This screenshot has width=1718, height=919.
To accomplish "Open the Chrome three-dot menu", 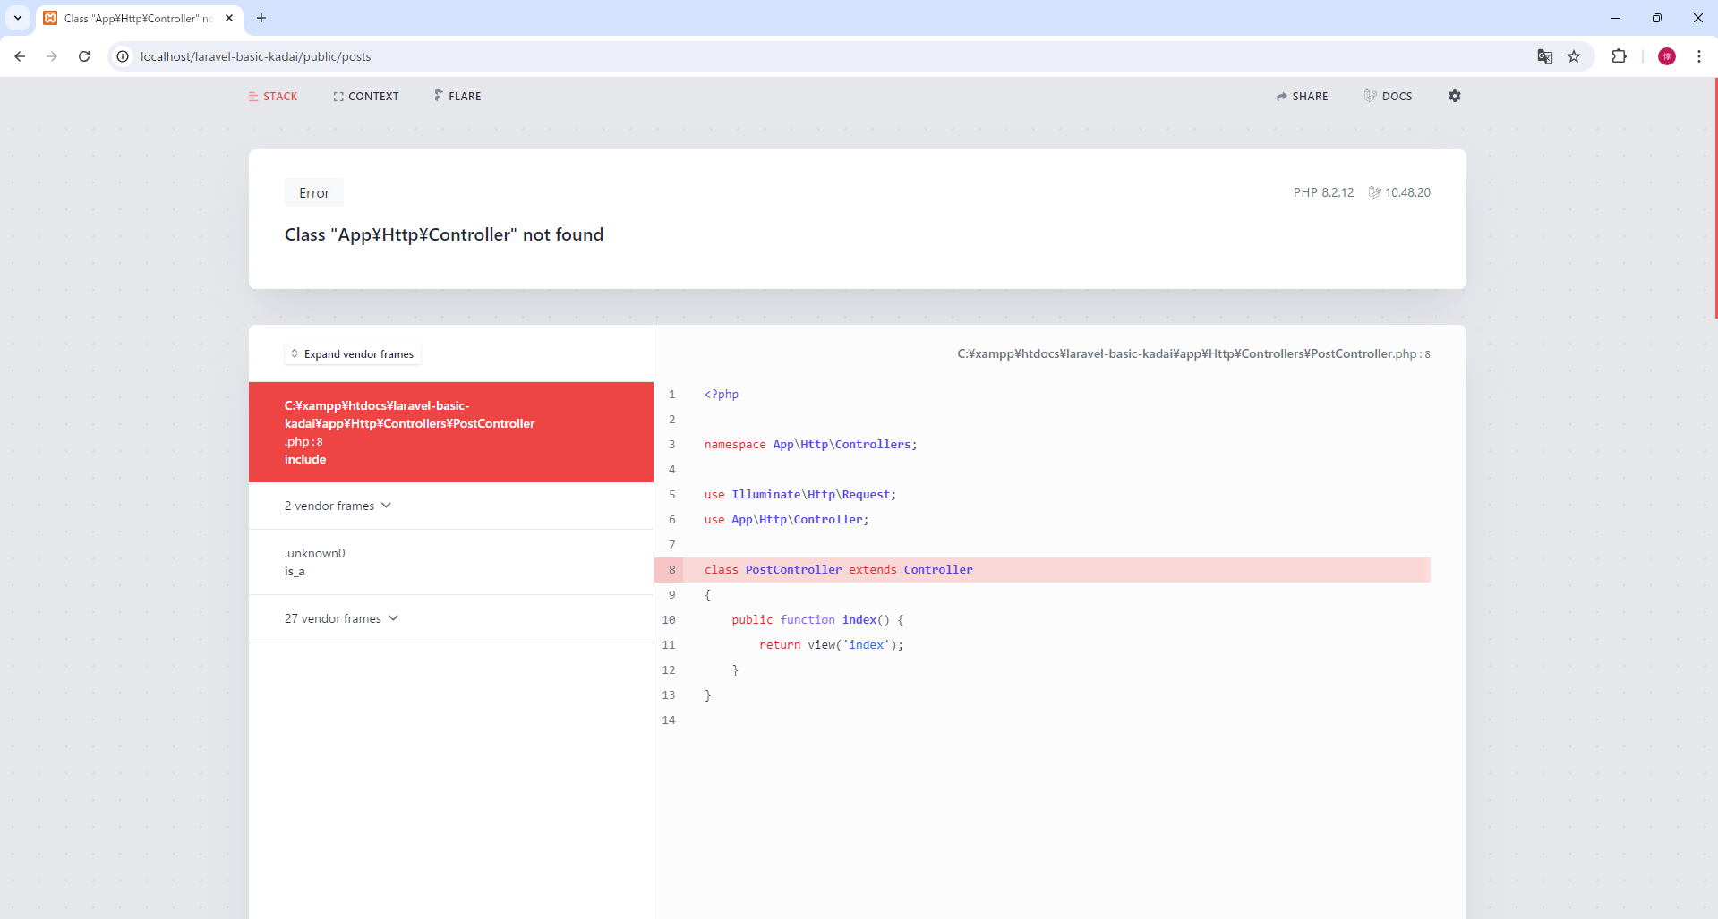I will click(x=1698, y=56).
